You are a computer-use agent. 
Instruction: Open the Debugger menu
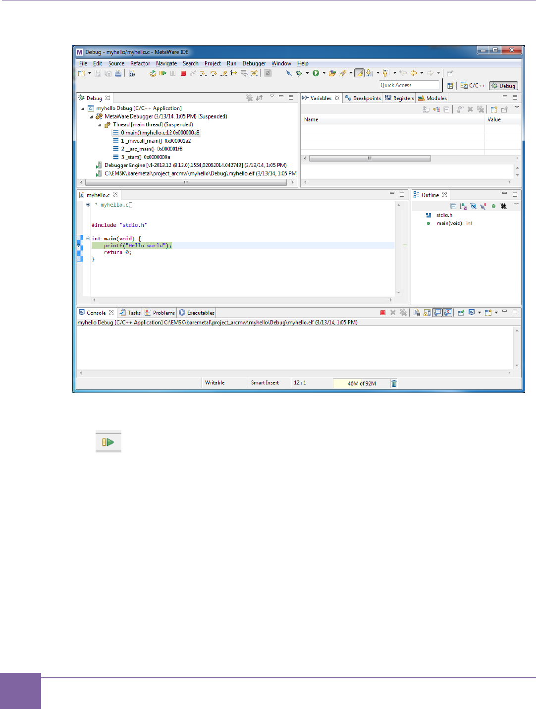(254, 63)
